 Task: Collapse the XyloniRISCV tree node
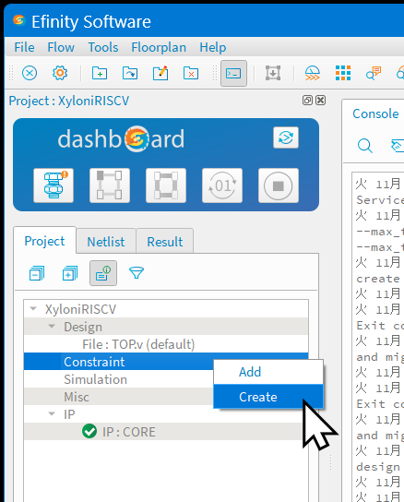click(x=33, y=309)
